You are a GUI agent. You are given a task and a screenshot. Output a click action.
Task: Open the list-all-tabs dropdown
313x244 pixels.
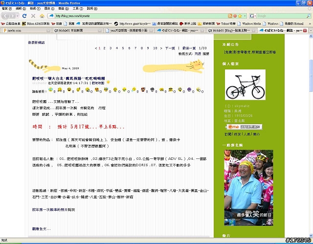point(311,30)
